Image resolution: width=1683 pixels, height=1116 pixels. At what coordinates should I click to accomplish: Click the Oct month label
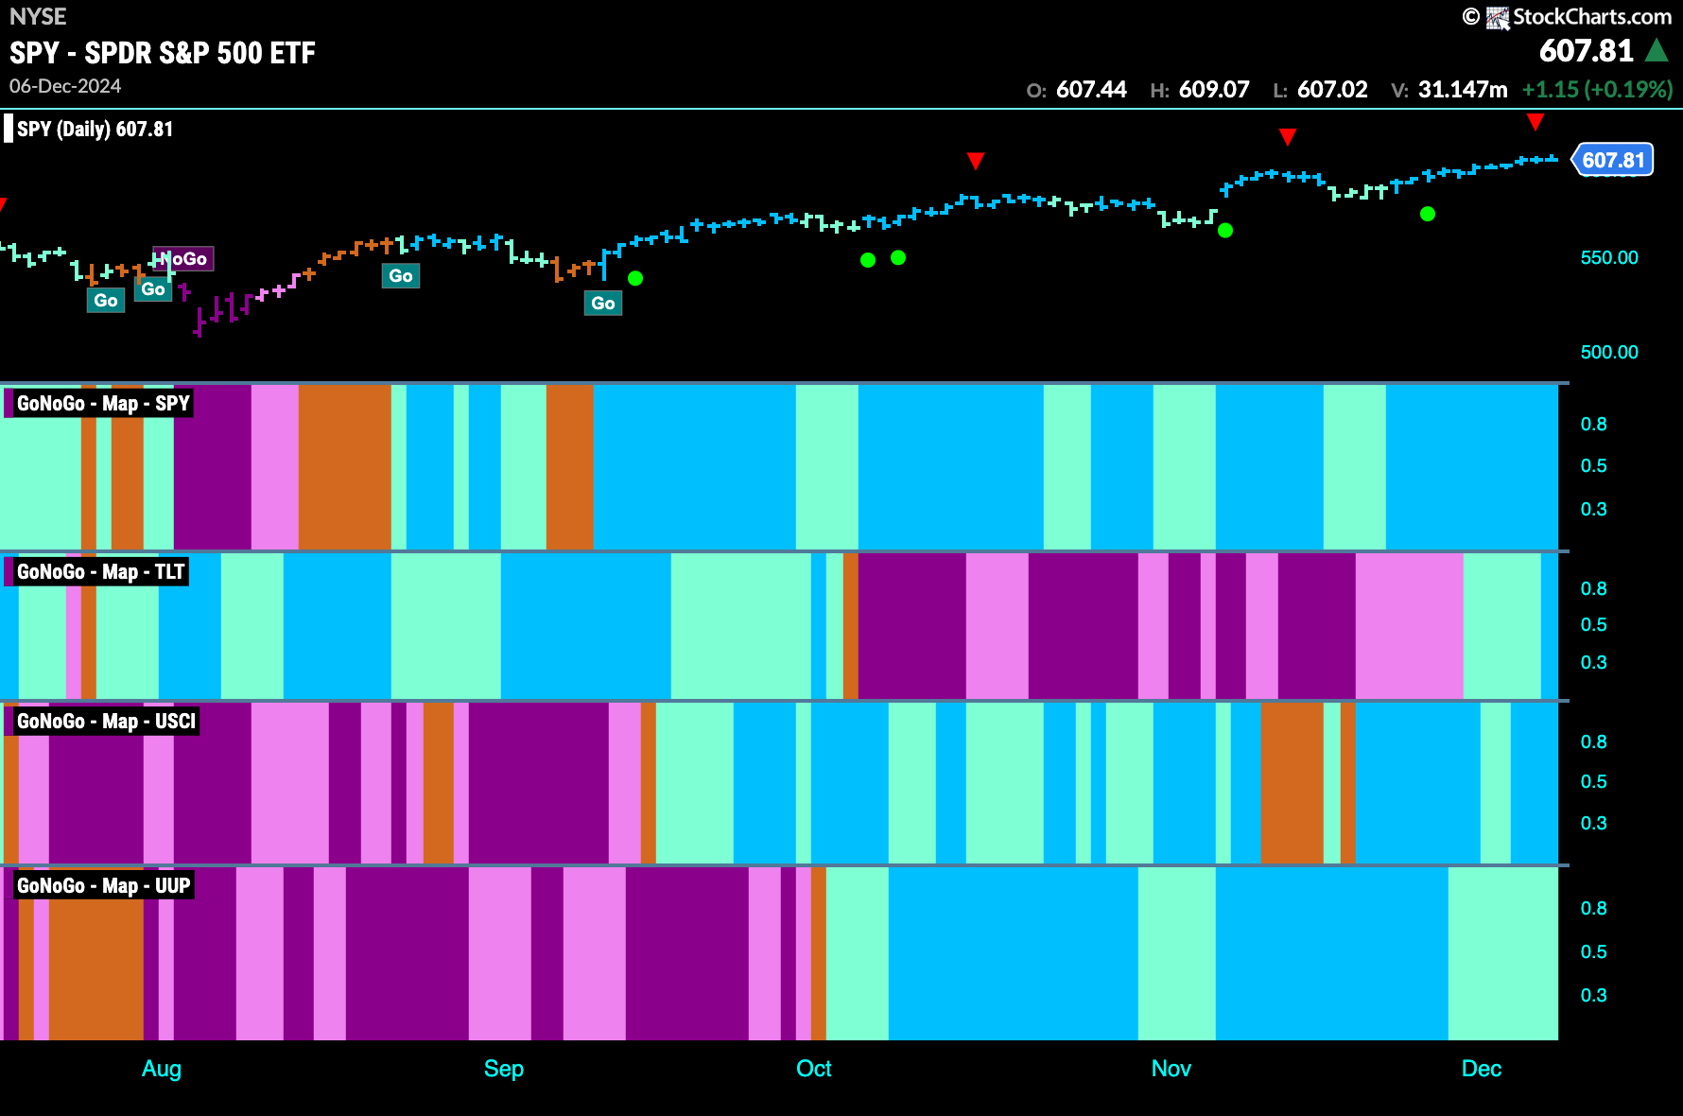pos(814,1069)
